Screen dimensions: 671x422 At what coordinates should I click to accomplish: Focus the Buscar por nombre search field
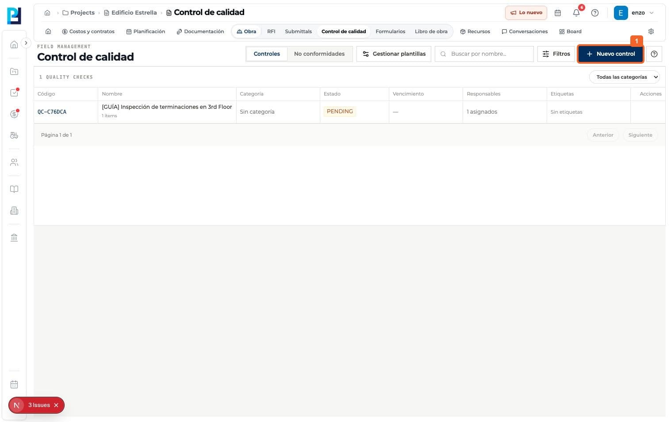tap(484, 54)
